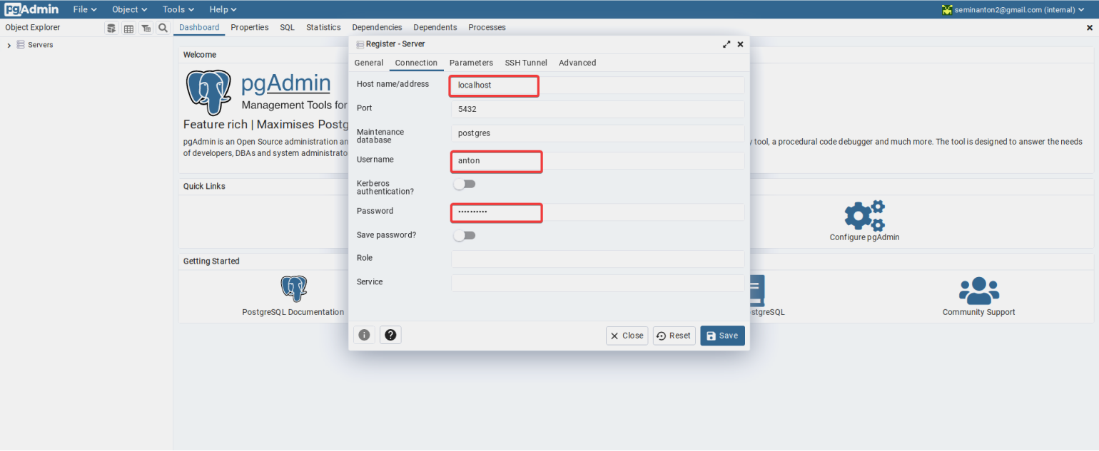This screenshot has height=451, width=1099.
Task: Go to the Advanced tab in dialog
Action: pos(577,63)
